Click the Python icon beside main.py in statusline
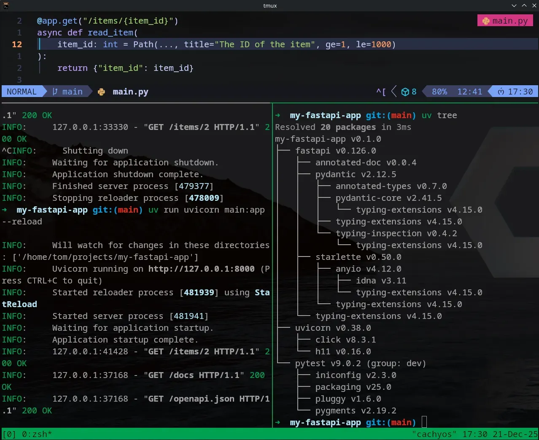This screenshot has height=440, width=539. (101, 92)
